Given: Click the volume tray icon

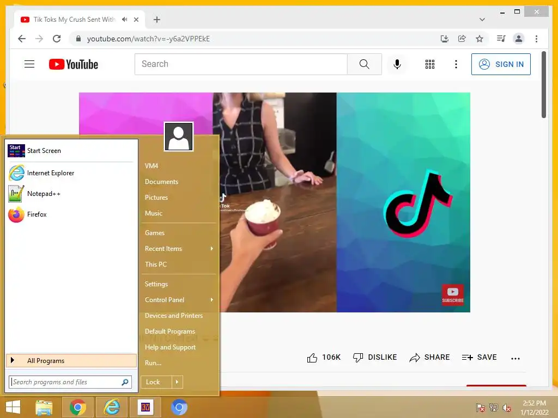Looking at the screenshot, I should coord(507,408).
